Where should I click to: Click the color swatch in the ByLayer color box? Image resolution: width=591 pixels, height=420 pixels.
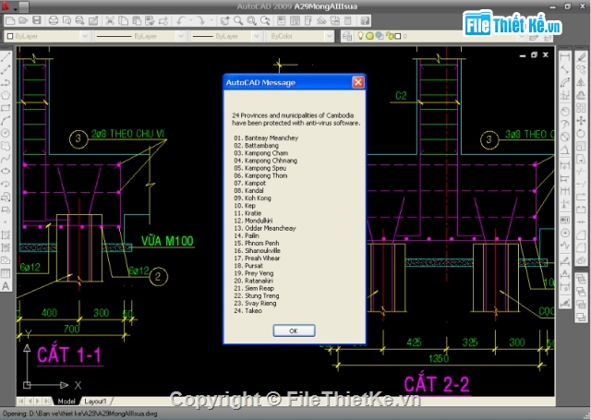(10, 36)
